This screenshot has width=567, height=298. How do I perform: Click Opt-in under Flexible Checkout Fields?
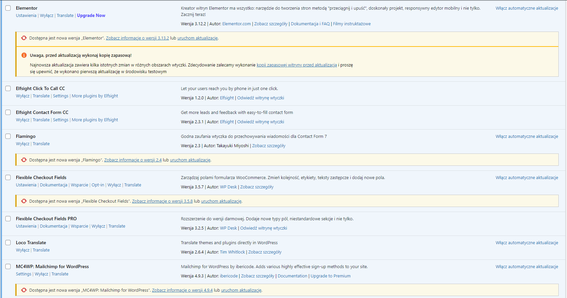coord(98,185)
